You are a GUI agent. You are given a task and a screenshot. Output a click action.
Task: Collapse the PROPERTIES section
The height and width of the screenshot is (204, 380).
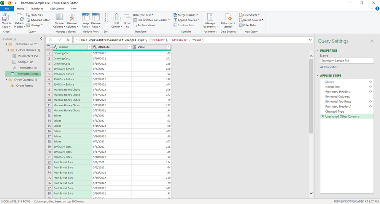[x=318, y=51]
